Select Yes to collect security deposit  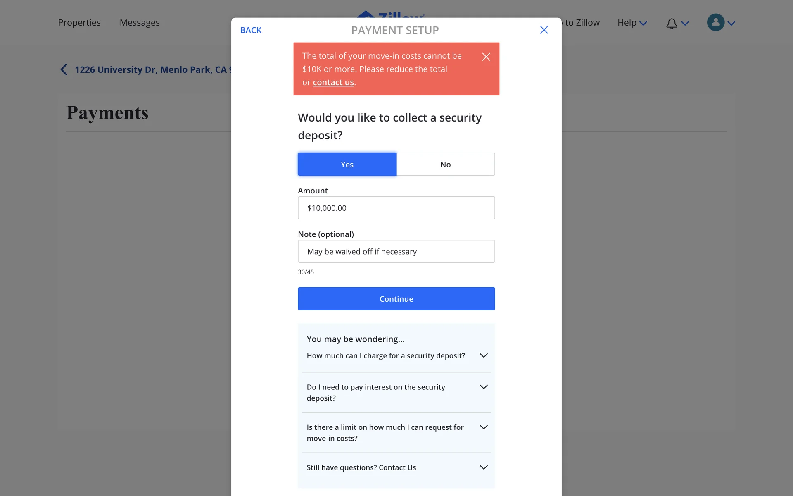click(x=347, y=165)
